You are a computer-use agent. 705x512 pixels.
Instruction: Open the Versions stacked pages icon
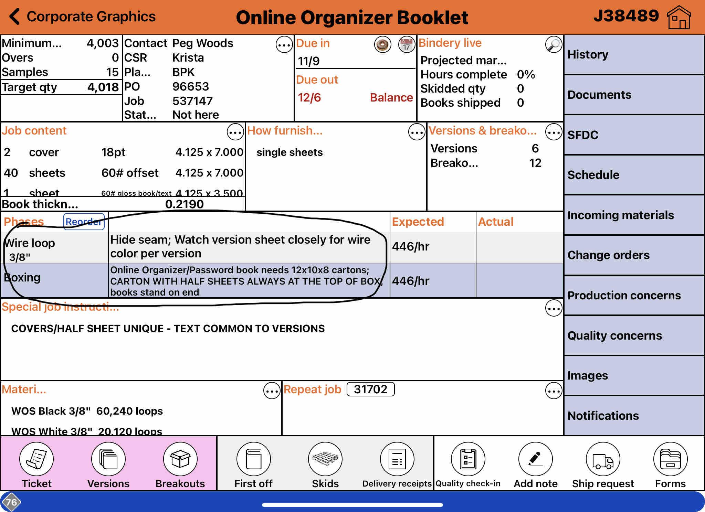(108, 459)
